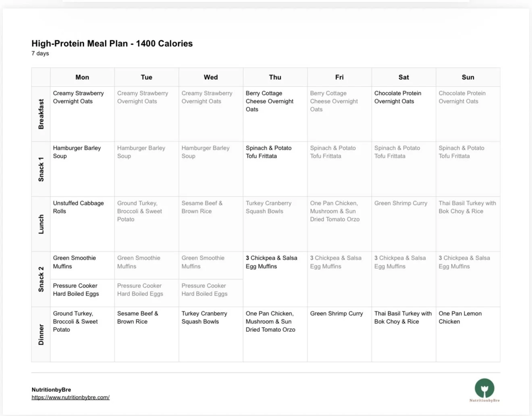Select the Thu column header

[275, 77]
